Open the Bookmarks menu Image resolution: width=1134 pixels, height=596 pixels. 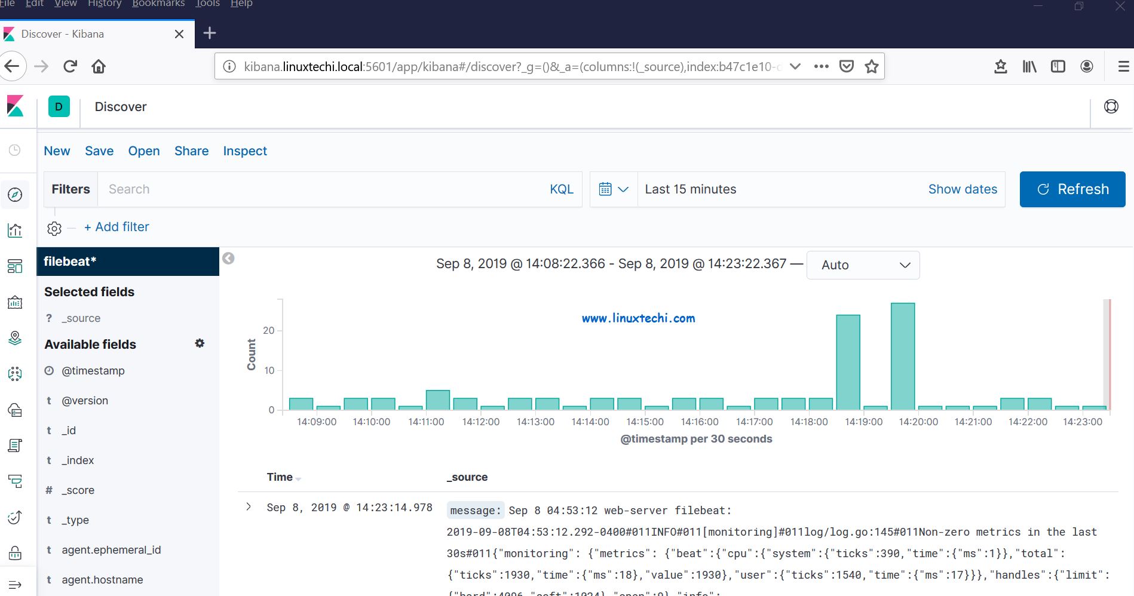[x=158, y=4]
